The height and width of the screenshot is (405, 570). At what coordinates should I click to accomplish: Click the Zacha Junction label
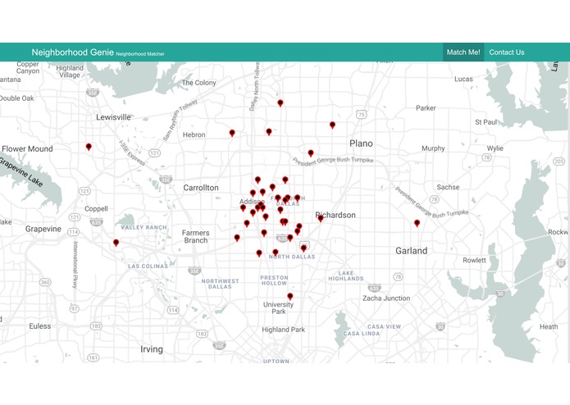click(386, 298)
